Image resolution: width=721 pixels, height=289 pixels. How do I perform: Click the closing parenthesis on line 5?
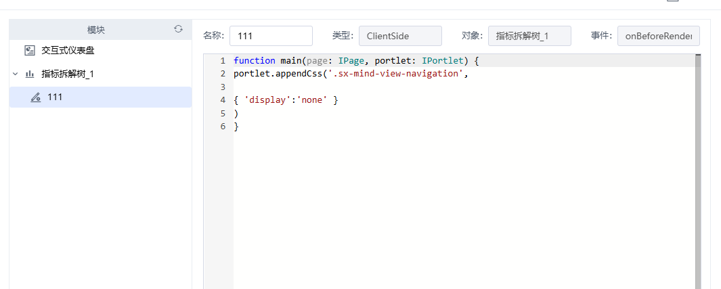236,113
